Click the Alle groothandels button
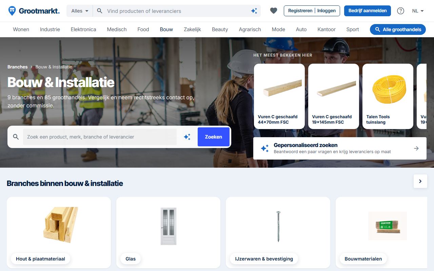Image resolution: width=434 pixels, height=271 pixels. pyautogui.click(x=398, y=29)
